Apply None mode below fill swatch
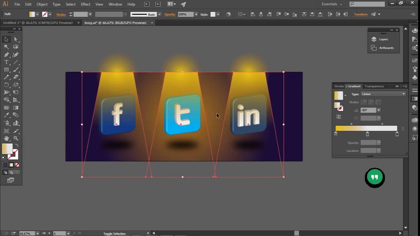Viewport: 420px width, 236px height. coord(17,165)
